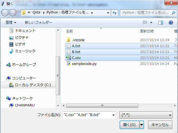Click the ミュージック music note icon
The height and width of the screenshot is (133, 178).
tap(11, 51)
